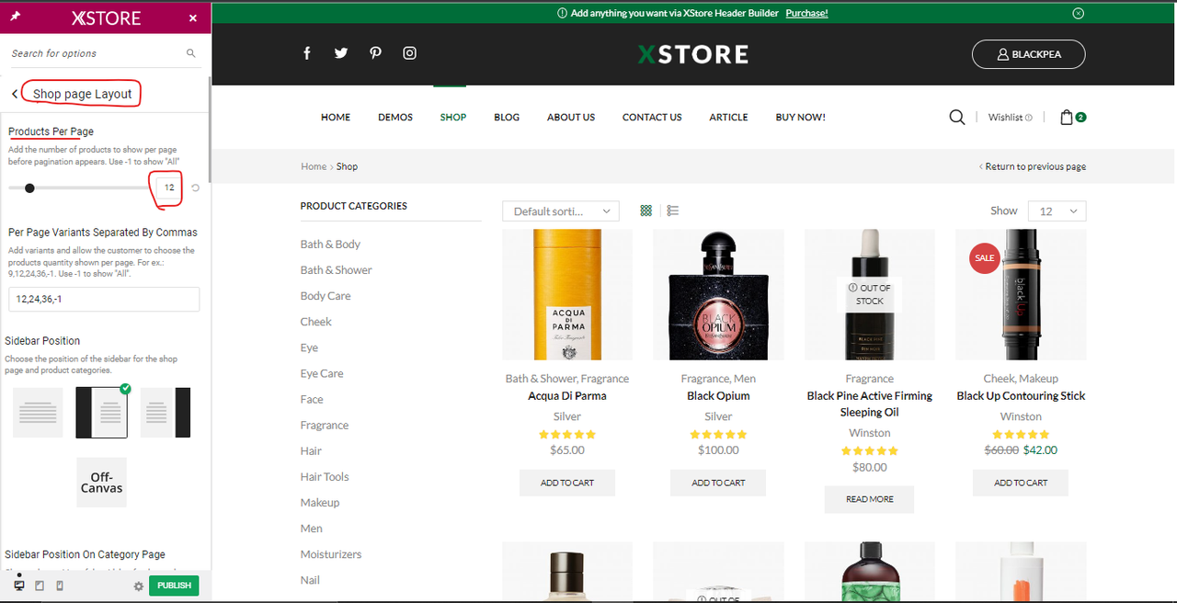Click the star rating under Acqua Di Parma
Image resolution: width=1177 pixels, height=603 pixels.
coord(567,434)
